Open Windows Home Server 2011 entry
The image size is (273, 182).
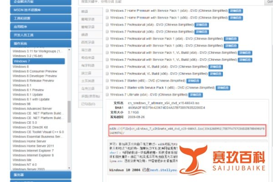pos(33,146)
